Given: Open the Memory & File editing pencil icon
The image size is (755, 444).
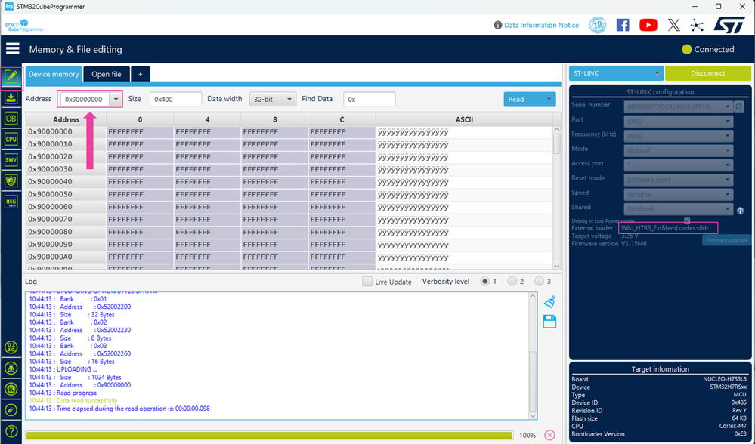Looking at the screenshot, I should (x=11, y=77).
